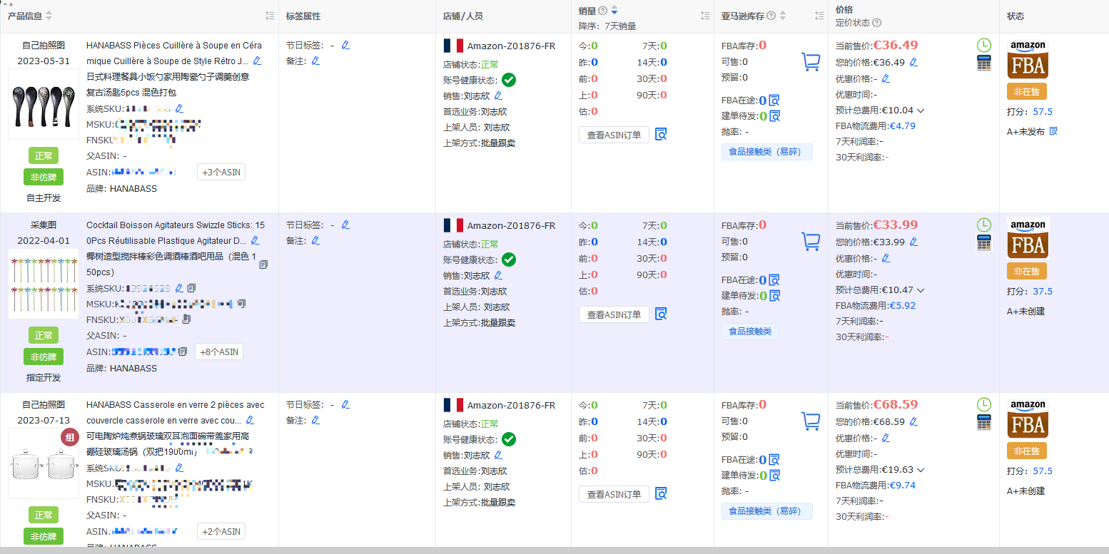
Task: Open the ceramic spoons product thumbnail
Action: click(43, 104)
